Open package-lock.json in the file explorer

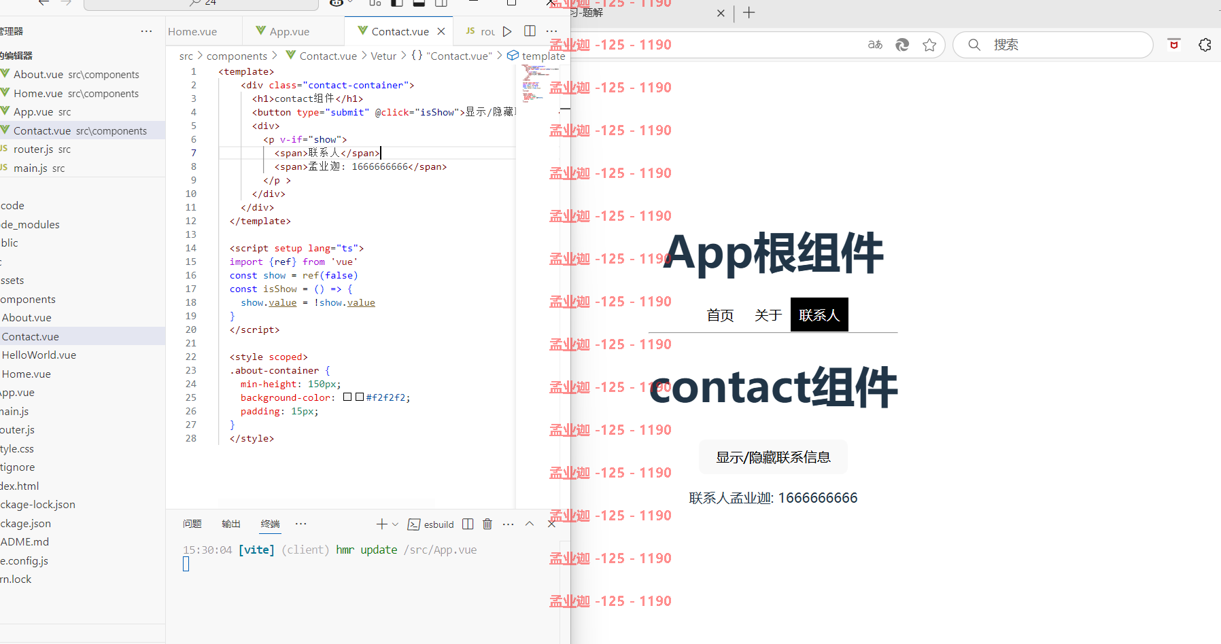82,504
